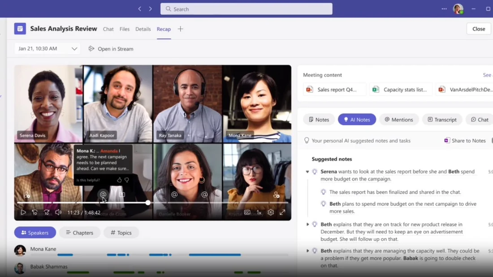This screenshot has height=277, width=493.
Task: Switch to the Details tab
Action: click(x=143, y=29)
